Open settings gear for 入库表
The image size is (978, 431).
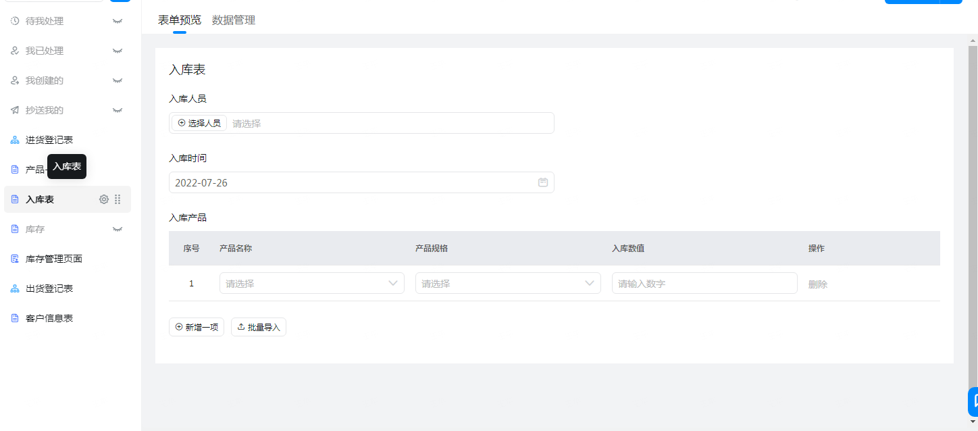[x=104, y=199]
